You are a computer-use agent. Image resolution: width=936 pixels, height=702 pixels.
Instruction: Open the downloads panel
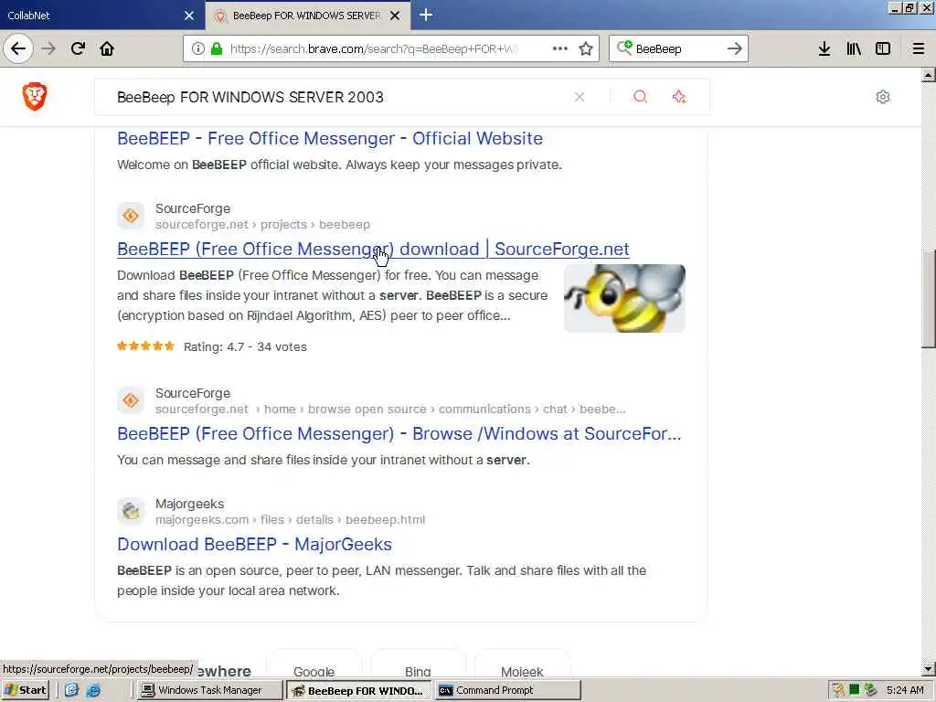pos(824,49)
